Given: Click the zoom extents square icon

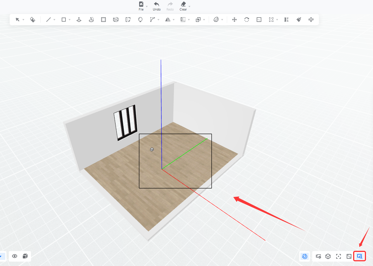Looking at the screenshot, I should pos(349,256).
